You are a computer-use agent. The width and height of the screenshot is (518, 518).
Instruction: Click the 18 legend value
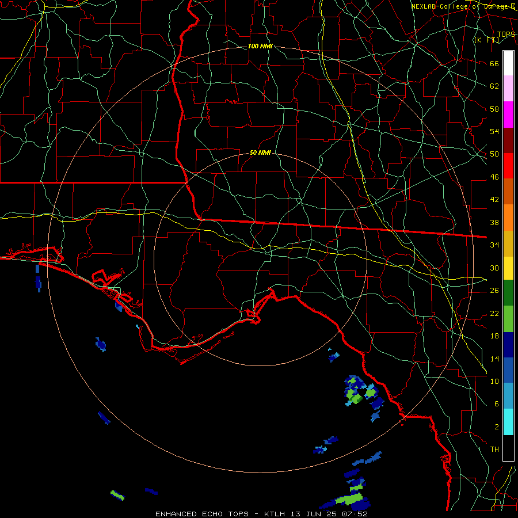[x=494, y=336]
